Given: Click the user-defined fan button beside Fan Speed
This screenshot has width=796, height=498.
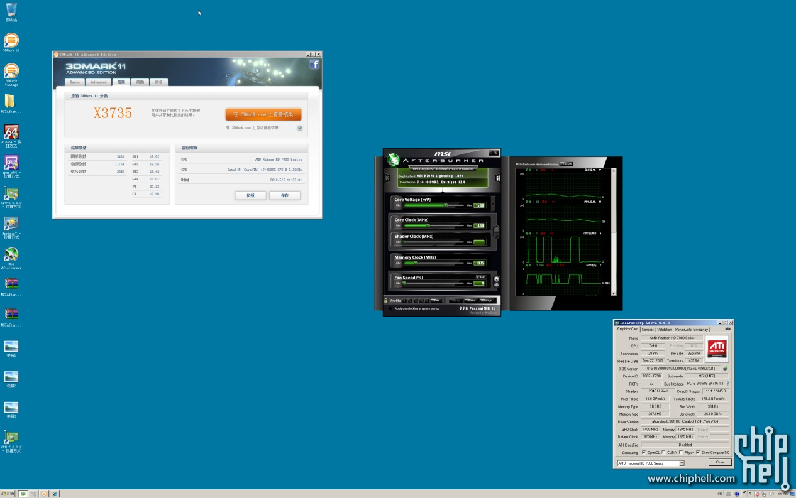Looking at the screenshot, I should click(496, 281).
